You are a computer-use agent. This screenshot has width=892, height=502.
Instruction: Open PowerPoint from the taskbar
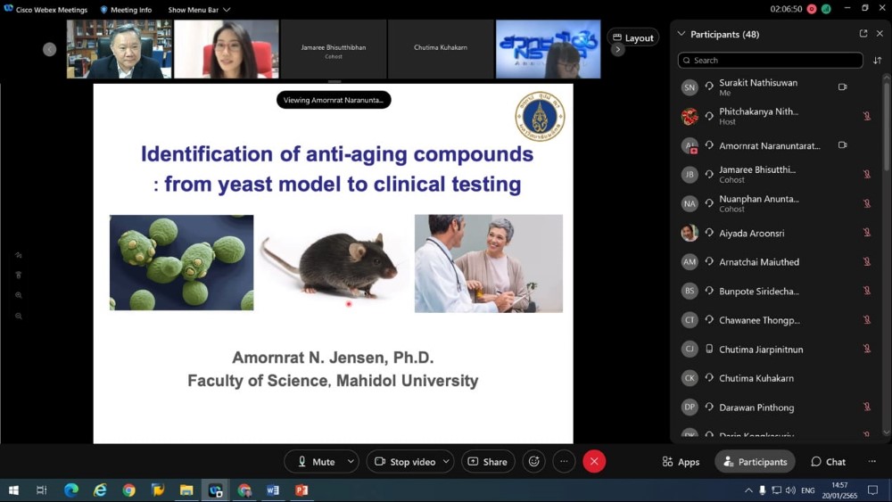click(x=301, y=490)
